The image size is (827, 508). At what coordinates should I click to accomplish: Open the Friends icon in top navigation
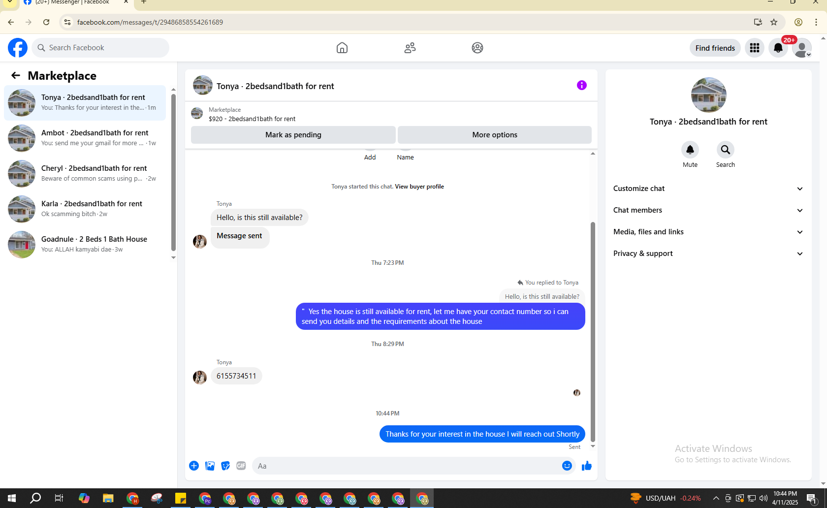pos(410,48)
